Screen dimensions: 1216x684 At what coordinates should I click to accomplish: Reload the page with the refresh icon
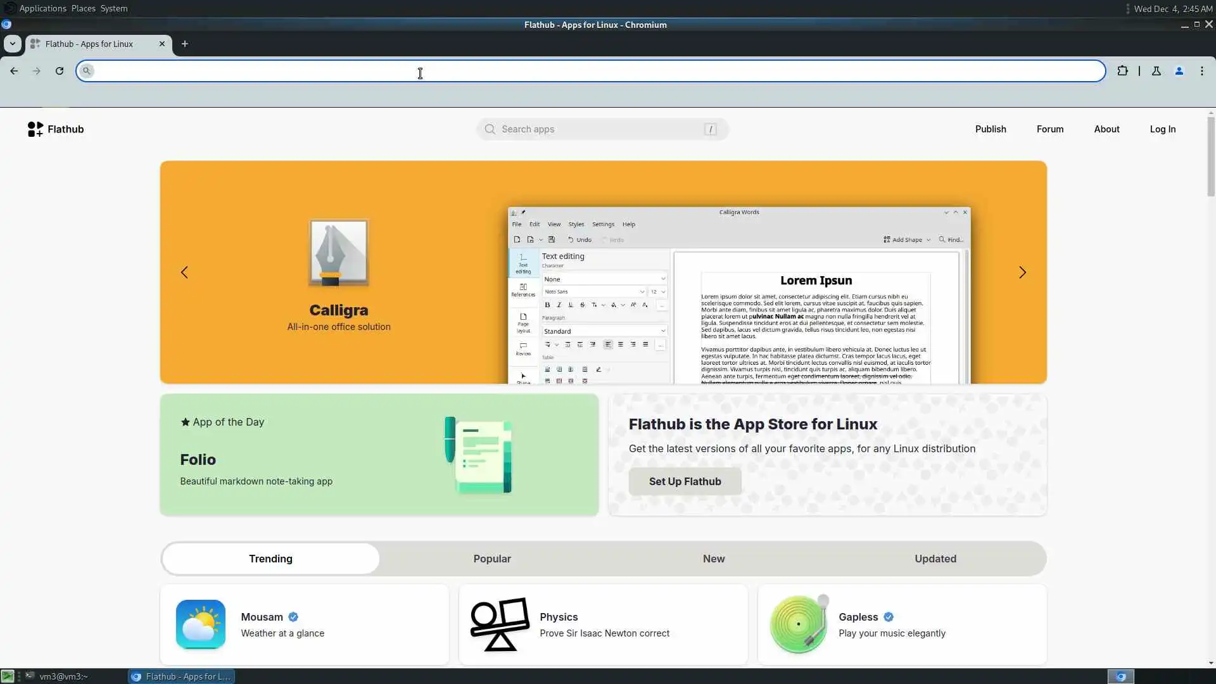(x=60, y=71)
